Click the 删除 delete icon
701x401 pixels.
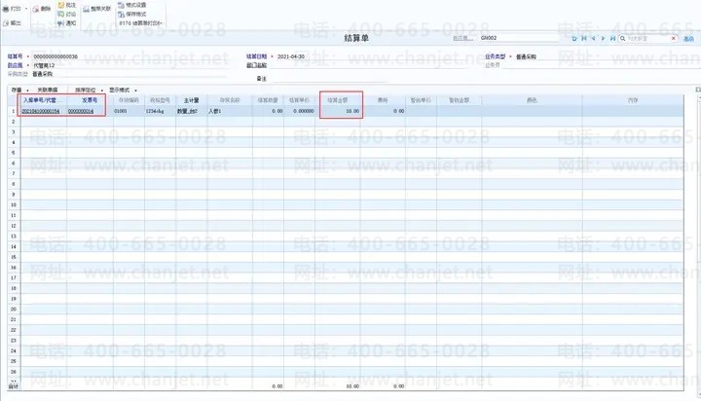tap(36, 9)
